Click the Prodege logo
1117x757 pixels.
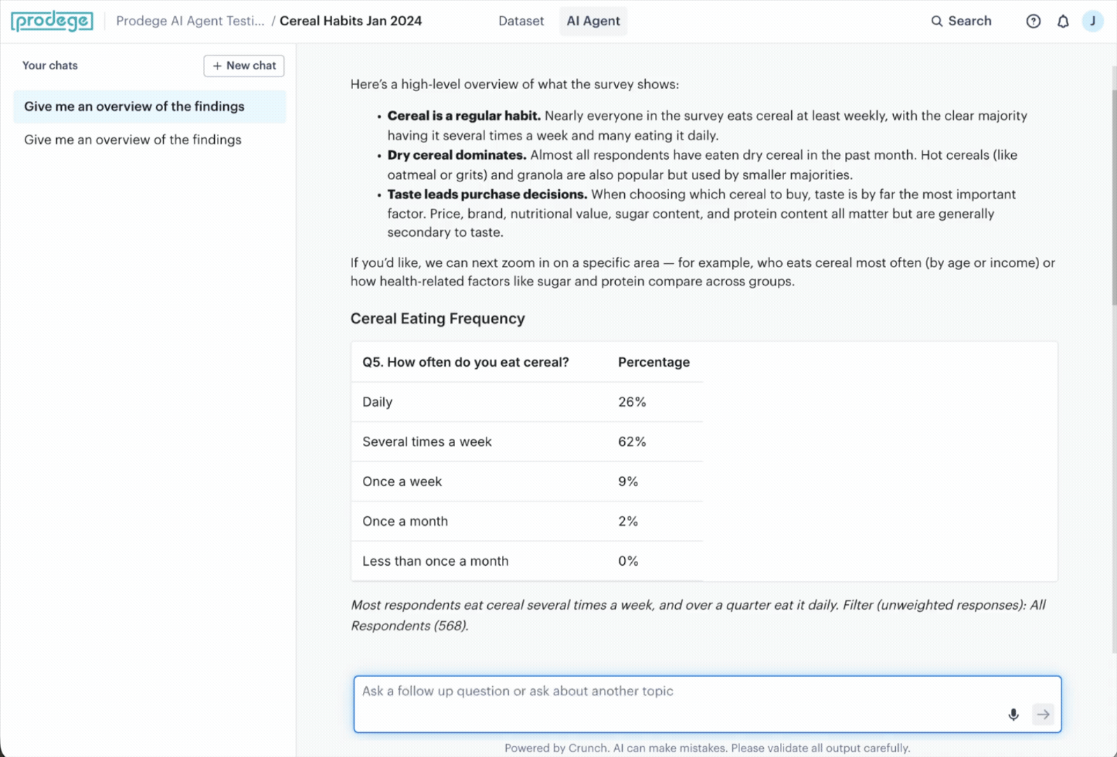52,21
